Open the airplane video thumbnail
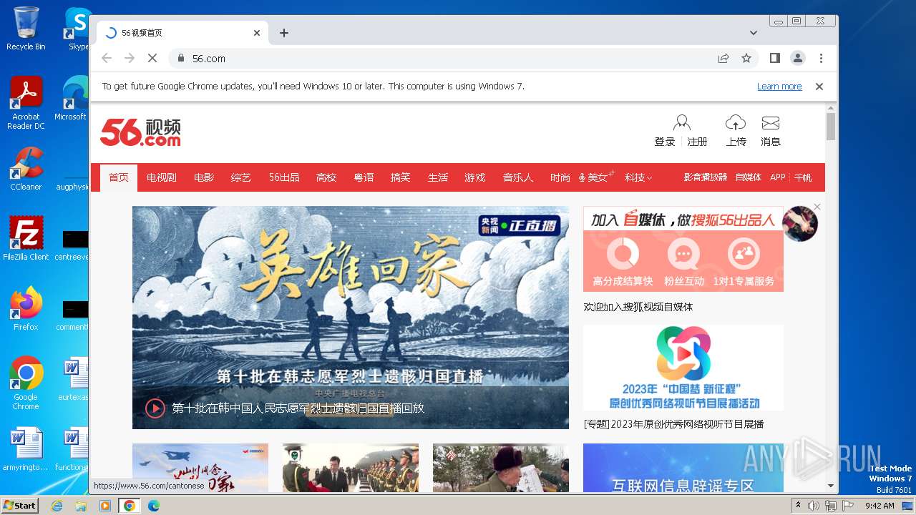Viewport: 916px width, 515px height. (200, 468)
